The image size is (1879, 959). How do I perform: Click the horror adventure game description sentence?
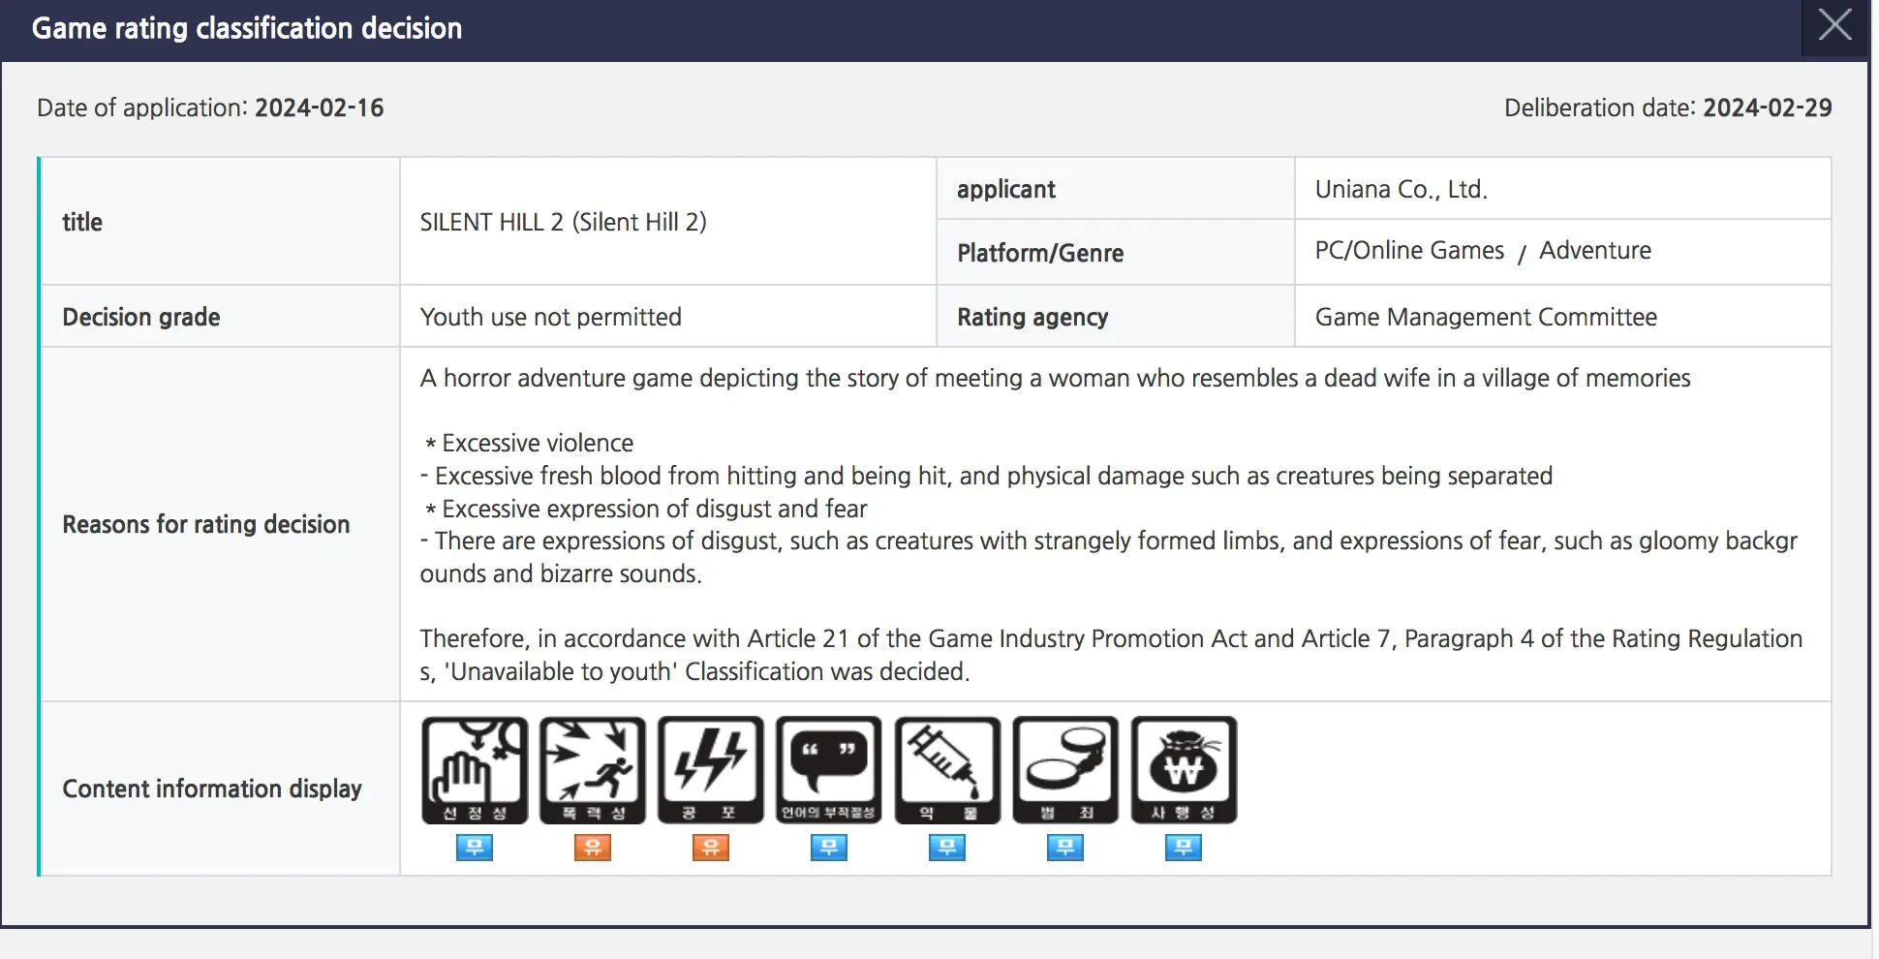point(1055,378)
